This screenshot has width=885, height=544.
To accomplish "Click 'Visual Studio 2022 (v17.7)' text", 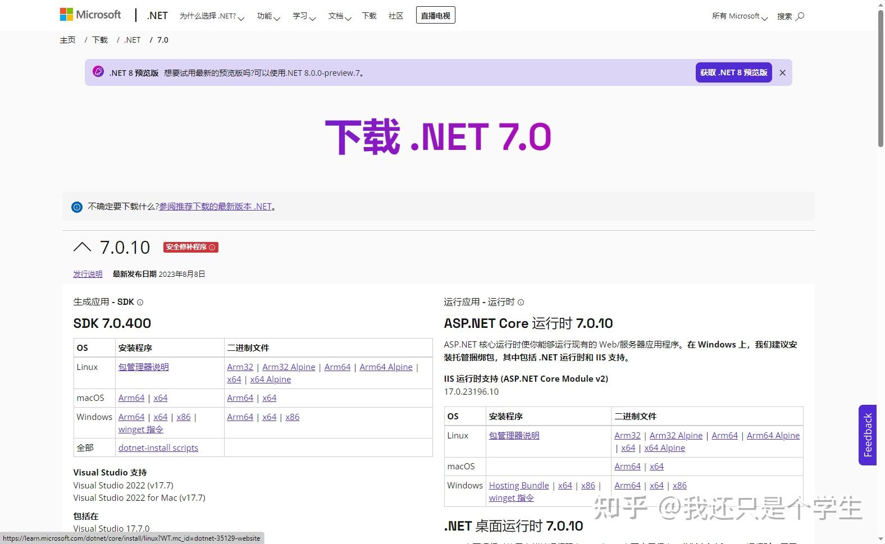I will 124,486.
